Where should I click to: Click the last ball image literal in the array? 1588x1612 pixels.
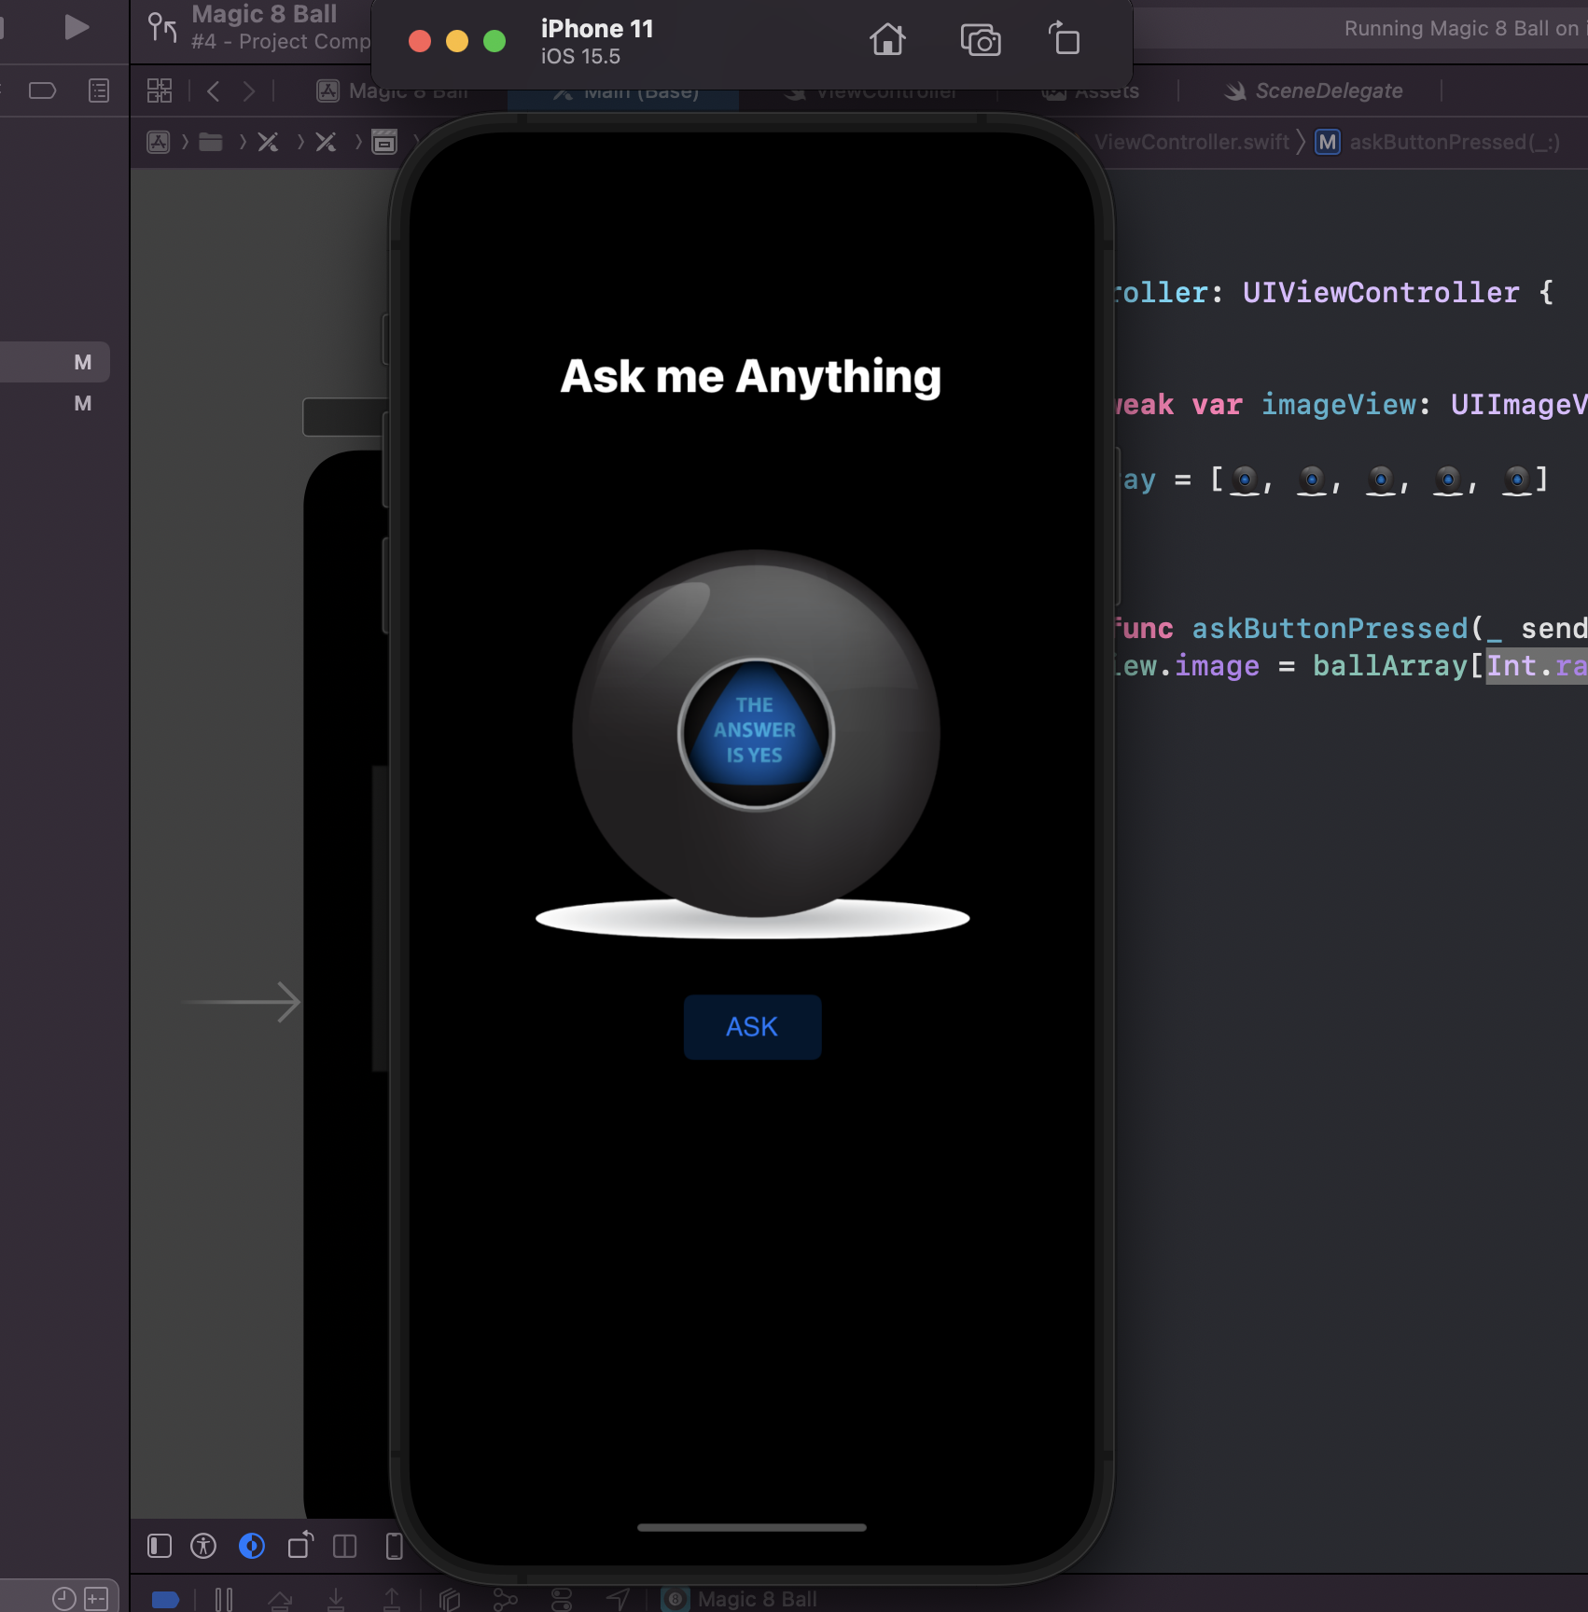(x=1517, y=480)
